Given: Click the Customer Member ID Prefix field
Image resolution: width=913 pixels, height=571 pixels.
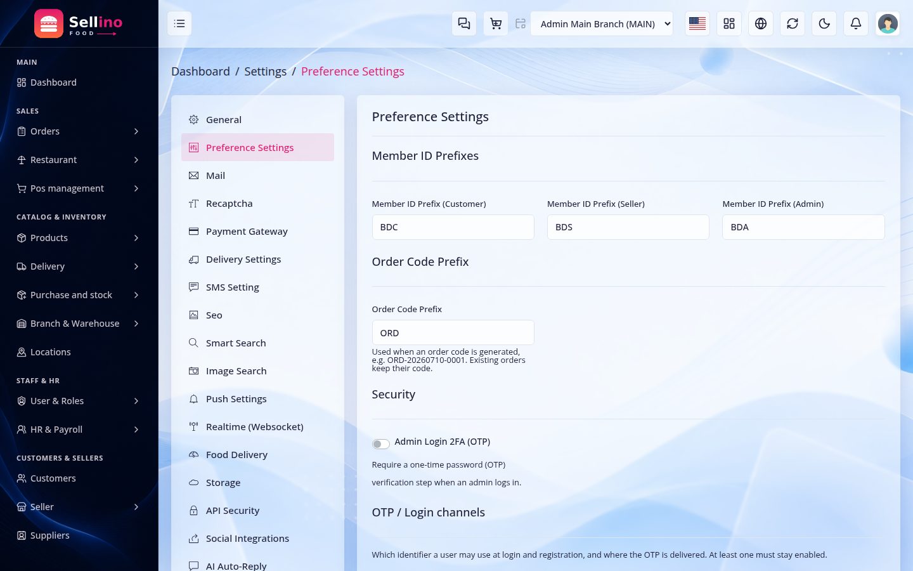Looking at the screenshot, I should [453, 227].
